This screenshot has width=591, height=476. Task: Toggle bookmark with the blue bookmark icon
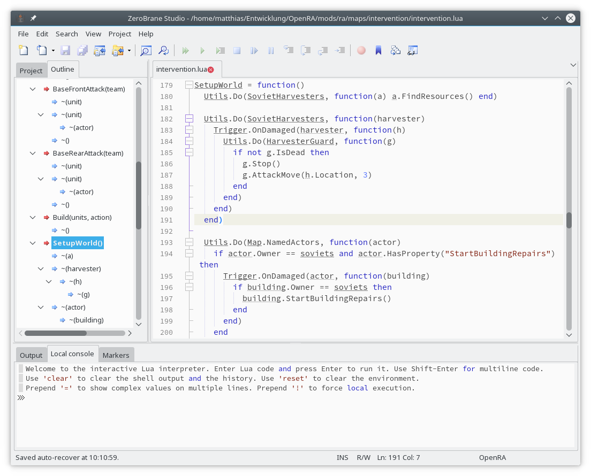378,50
